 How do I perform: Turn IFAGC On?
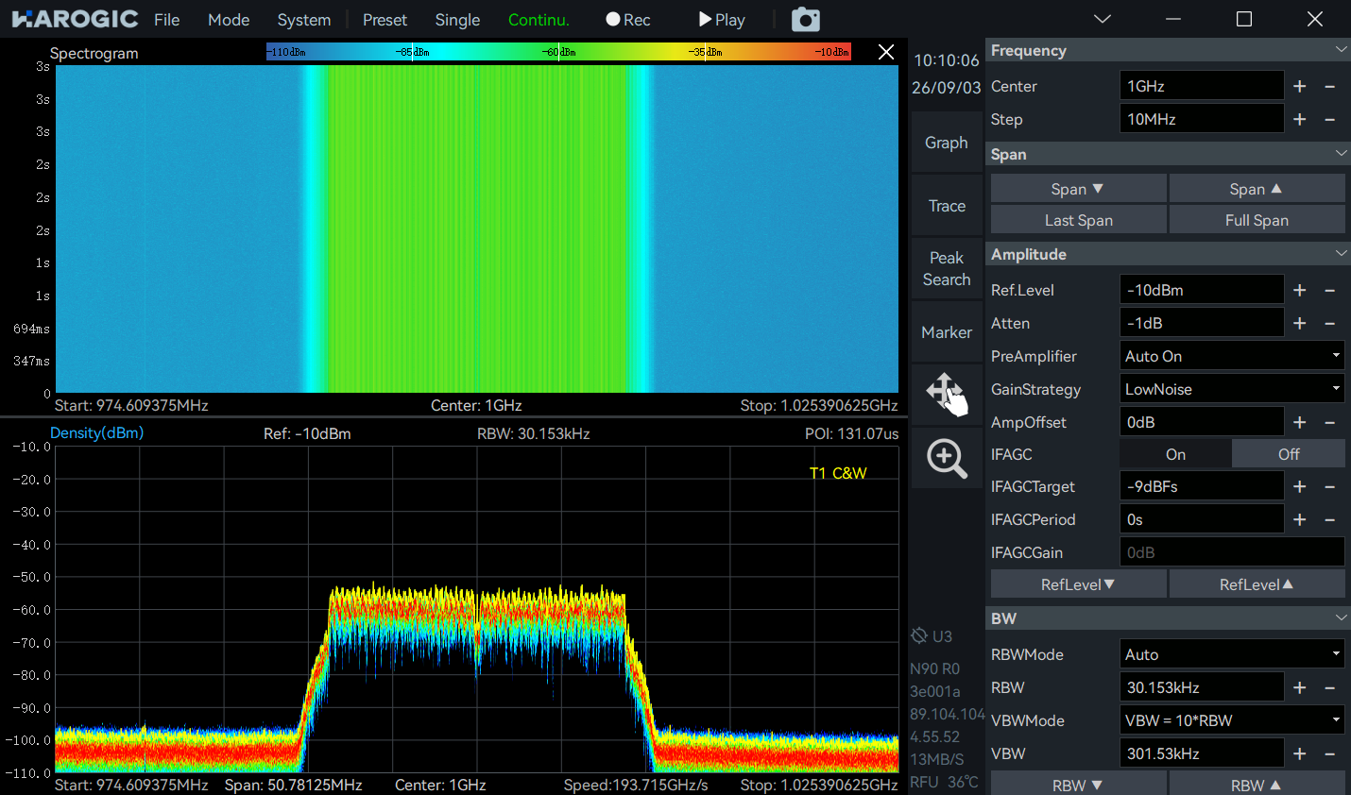[1175, 454]
